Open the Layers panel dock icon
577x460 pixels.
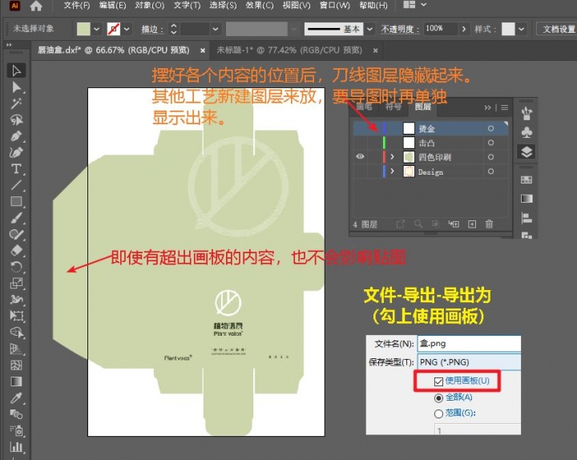(527, 151)
